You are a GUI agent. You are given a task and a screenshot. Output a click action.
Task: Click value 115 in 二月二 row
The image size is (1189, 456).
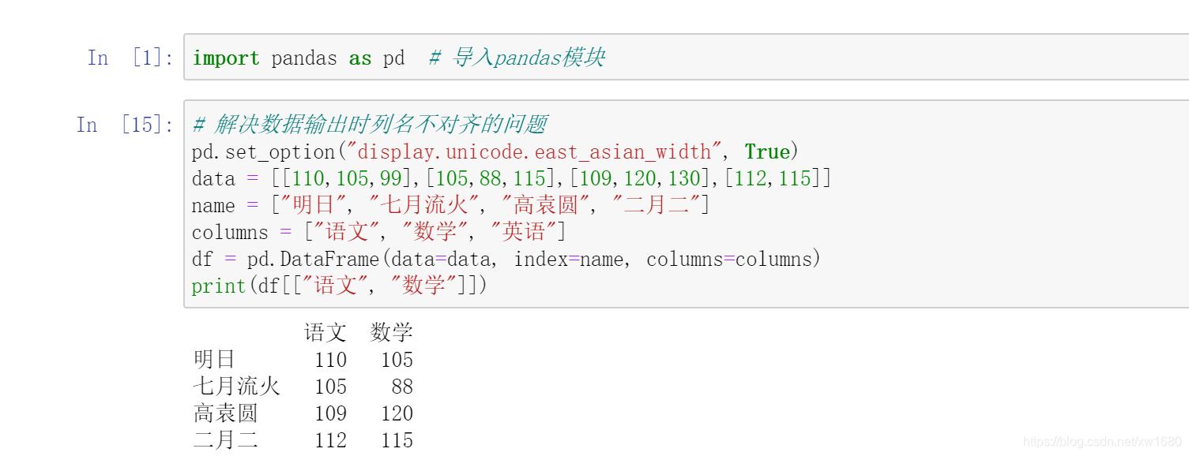pos(397,440)
